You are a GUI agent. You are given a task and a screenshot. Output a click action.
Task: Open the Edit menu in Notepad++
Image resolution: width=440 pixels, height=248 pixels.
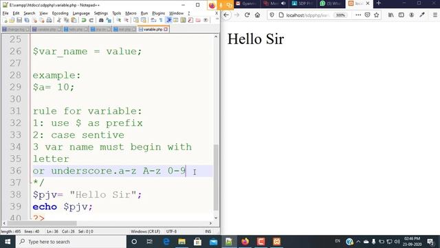pos(16,13)
